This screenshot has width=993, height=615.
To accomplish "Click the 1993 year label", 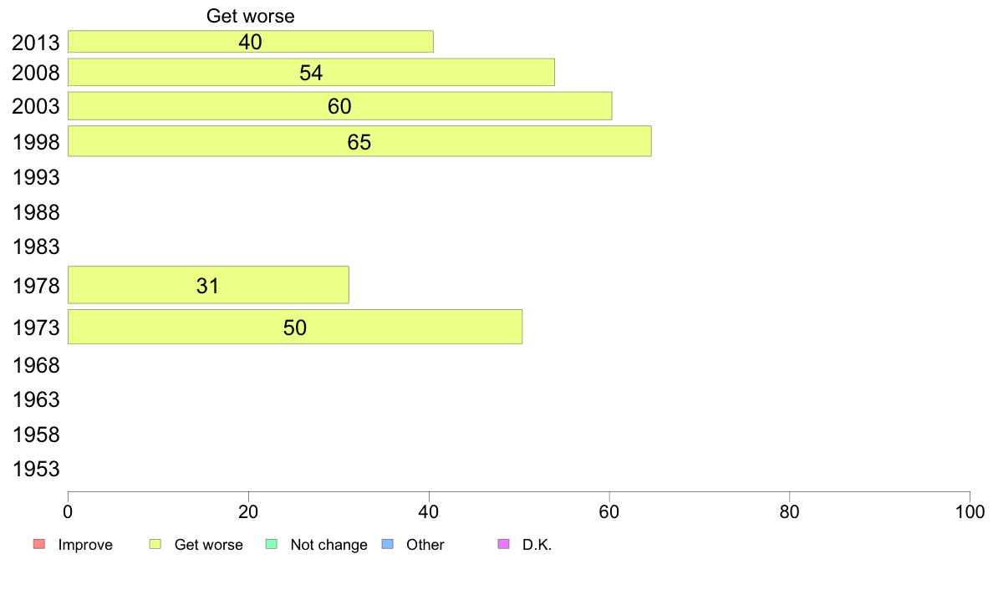I will [36, 177].
